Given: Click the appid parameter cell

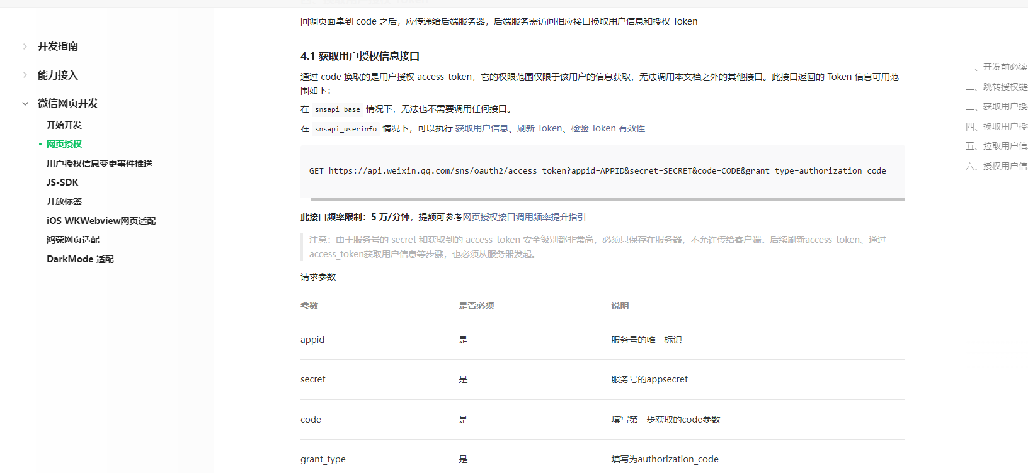Looking at the screenshot, I should tap(312, 340).
